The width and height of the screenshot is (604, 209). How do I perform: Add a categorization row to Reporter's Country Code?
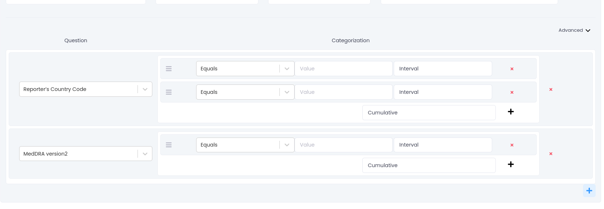tap(511, 112)
